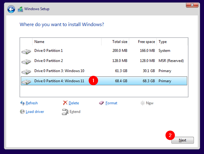This screenshot has height=154, width=204.
Task: Click the Windows Setup title icon
Action: click(20, 9)
